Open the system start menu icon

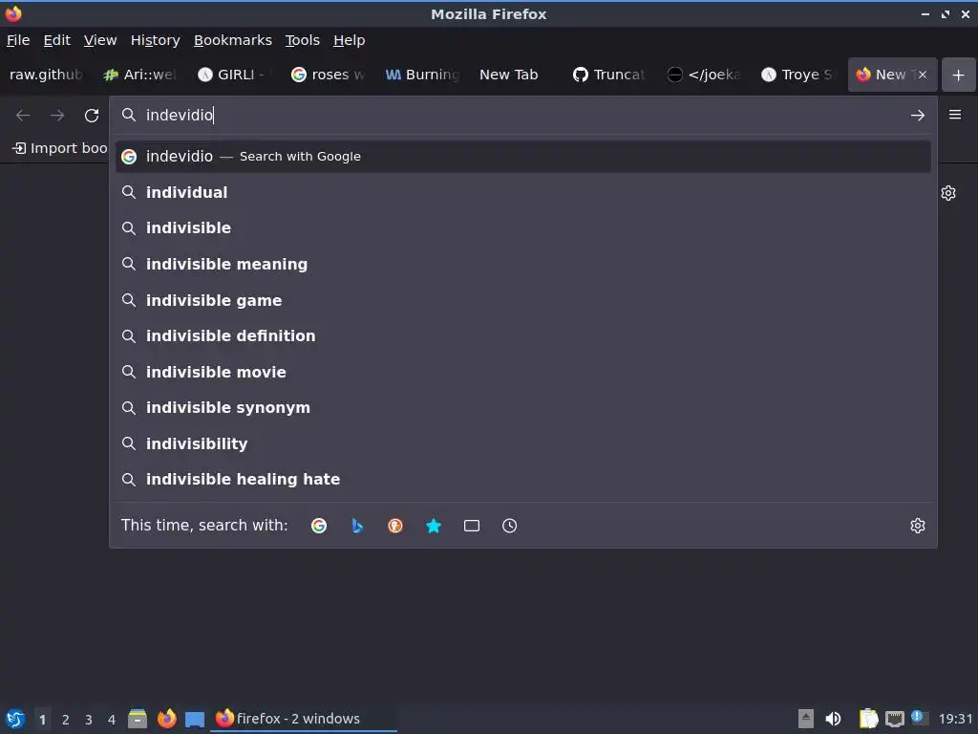pos(15,719)
